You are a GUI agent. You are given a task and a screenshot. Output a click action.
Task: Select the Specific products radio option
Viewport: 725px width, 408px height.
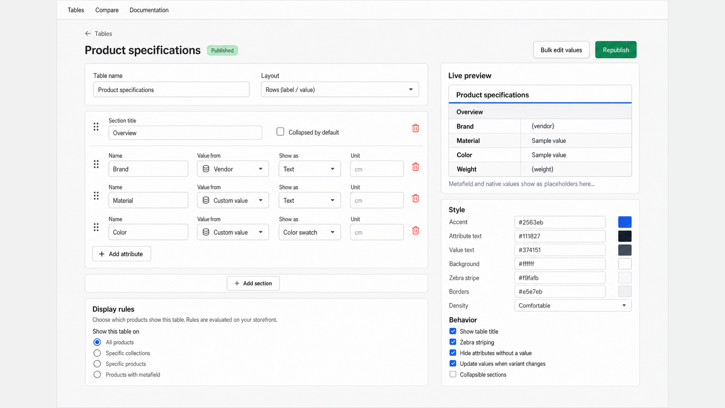97,364
